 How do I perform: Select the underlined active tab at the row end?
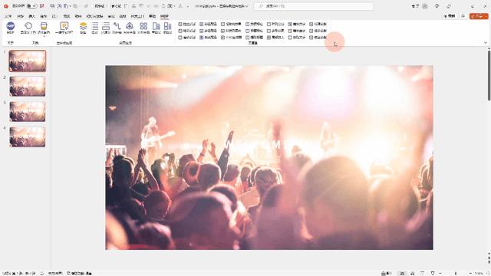click(x=164, y=16)
